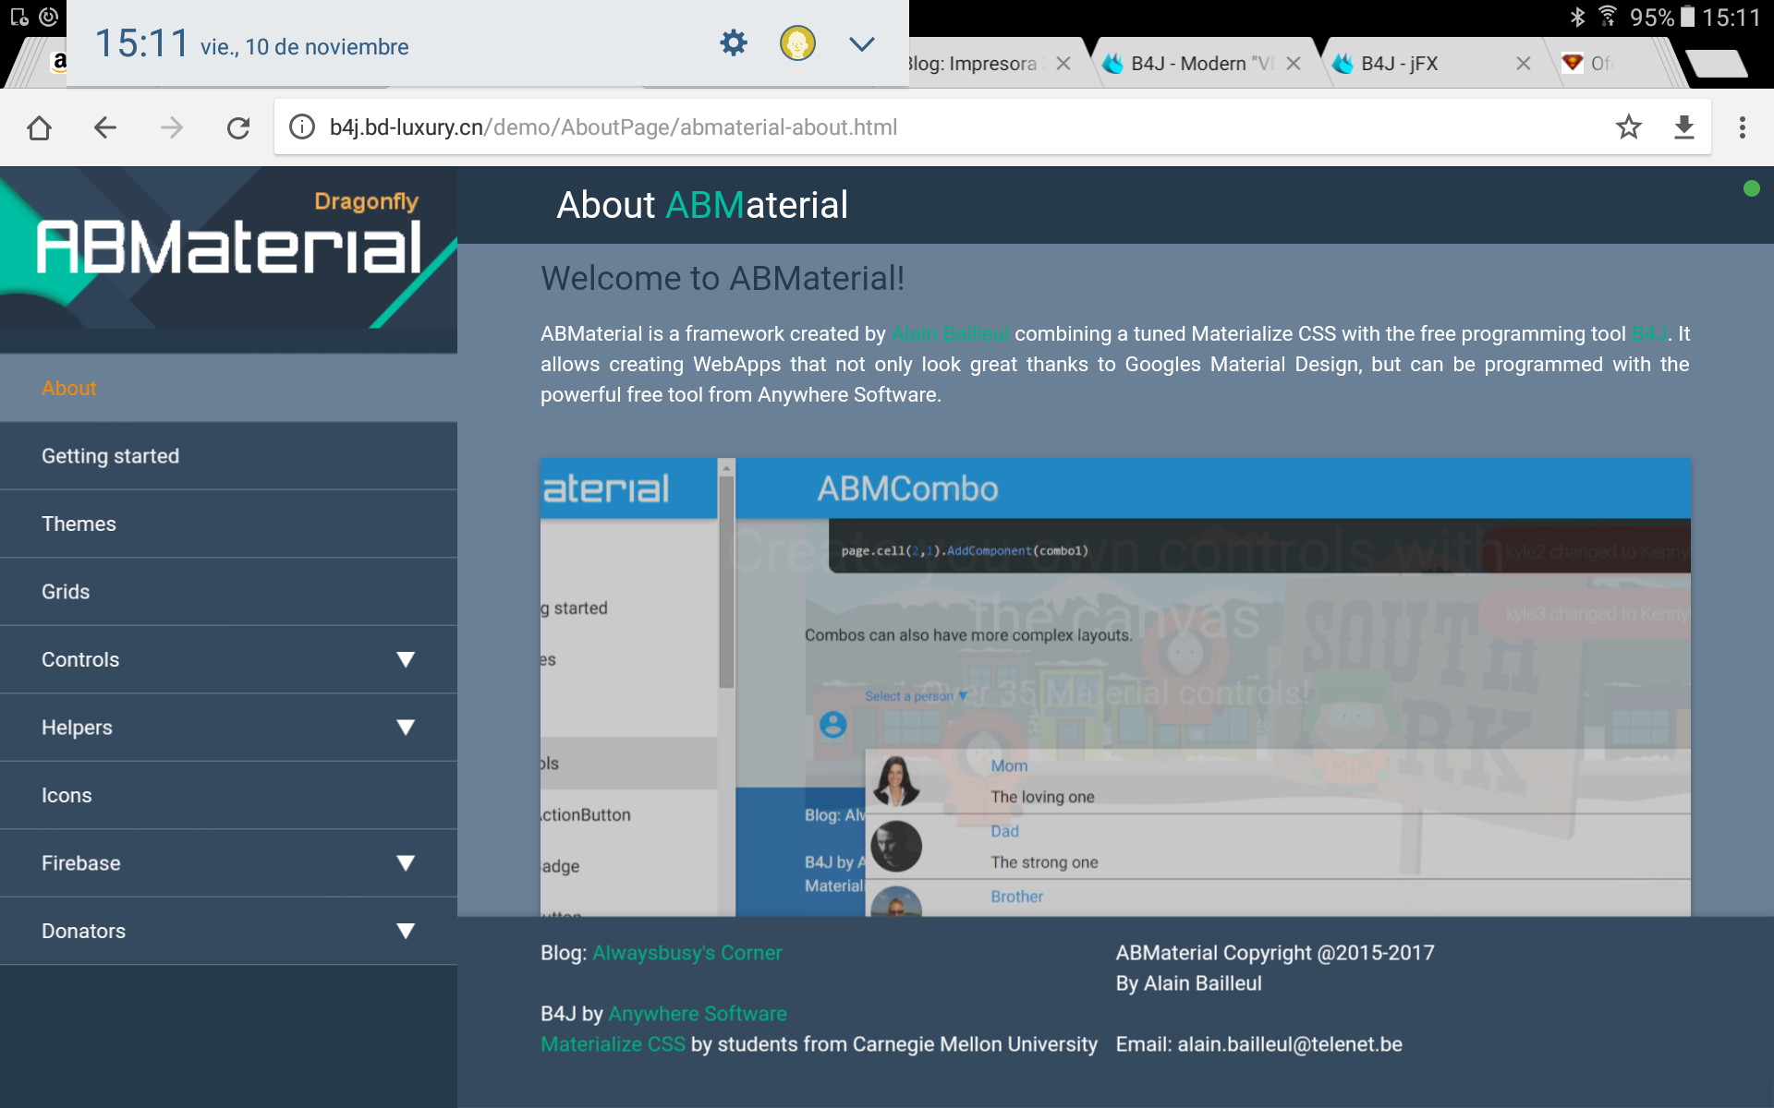Expand the Controls sidebar menu
The image size is (1774, 1108).
point(405,659)
